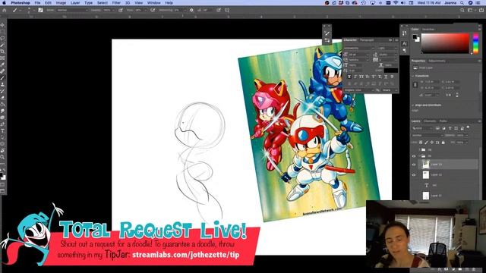Switch to the Channels tab
The height and width of the screenshot is (273, 486).
(430, 121)
